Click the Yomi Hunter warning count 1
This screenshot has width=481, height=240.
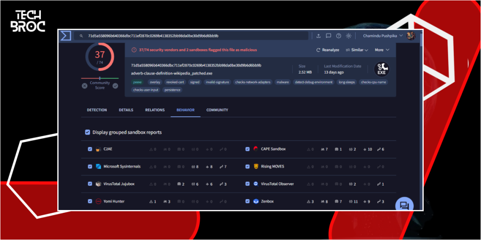pyautogui.click(x=153, y=202)
